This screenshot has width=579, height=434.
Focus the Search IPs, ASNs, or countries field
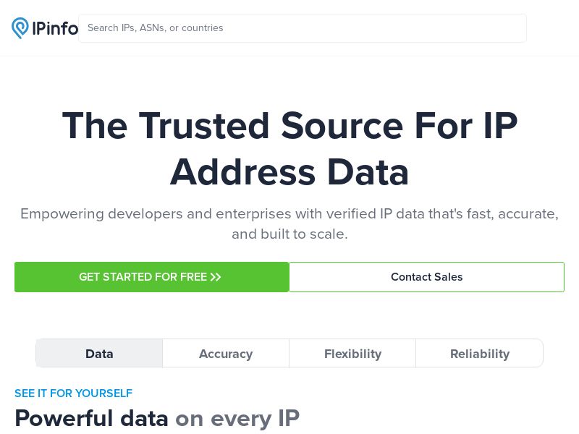coord(302,28)
